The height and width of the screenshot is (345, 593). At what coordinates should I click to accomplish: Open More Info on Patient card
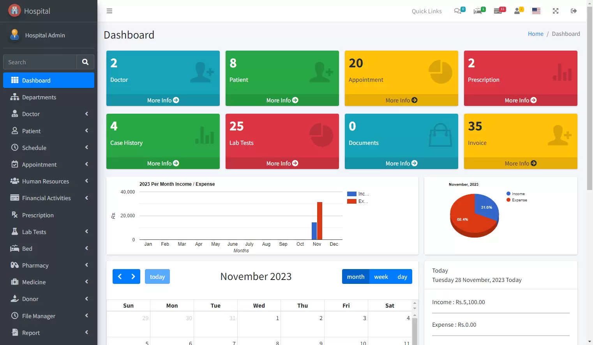[x=282, y=100]
